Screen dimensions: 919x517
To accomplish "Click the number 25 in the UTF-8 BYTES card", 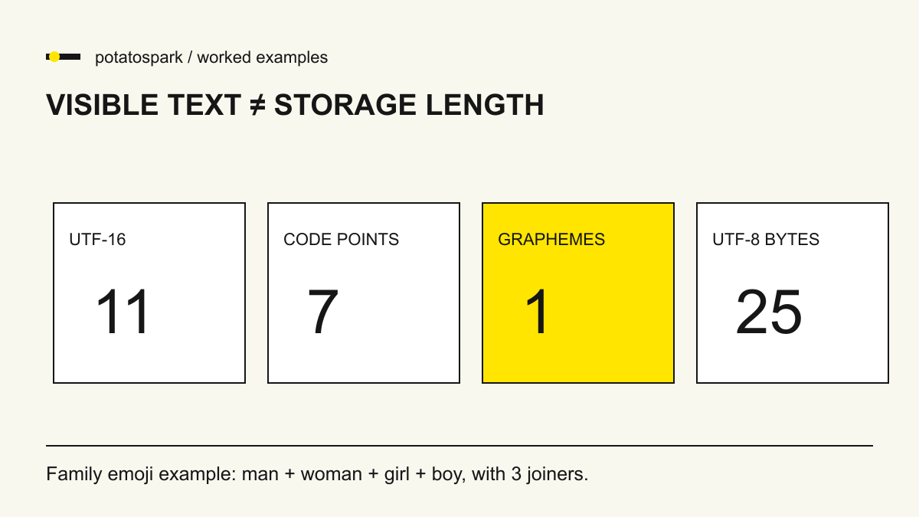I will click(x=769, y=312).
